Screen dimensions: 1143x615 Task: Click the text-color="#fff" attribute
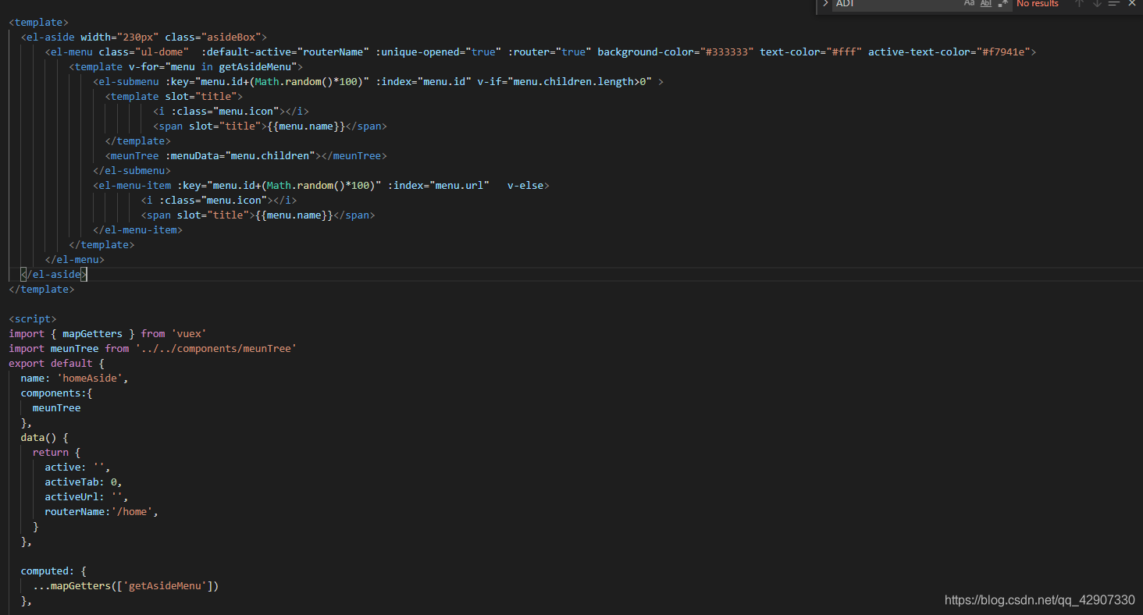pyautogui.click(x=811, y=52)
